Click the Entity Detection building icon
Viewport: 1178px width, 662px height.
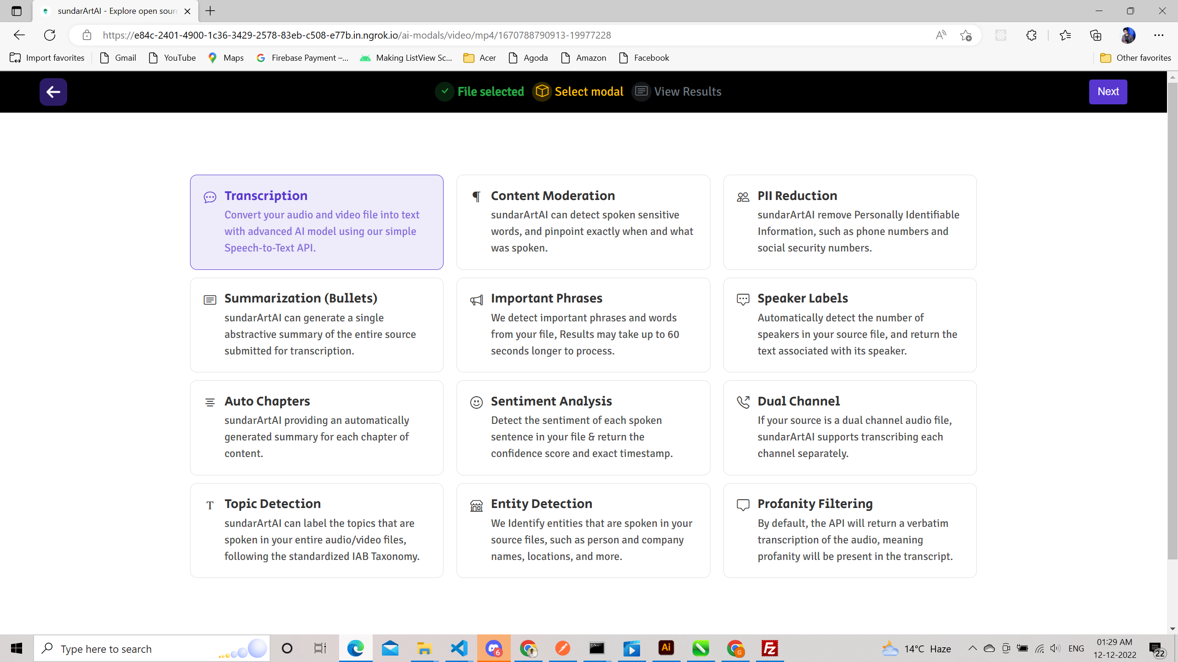(x=476, y=506)
